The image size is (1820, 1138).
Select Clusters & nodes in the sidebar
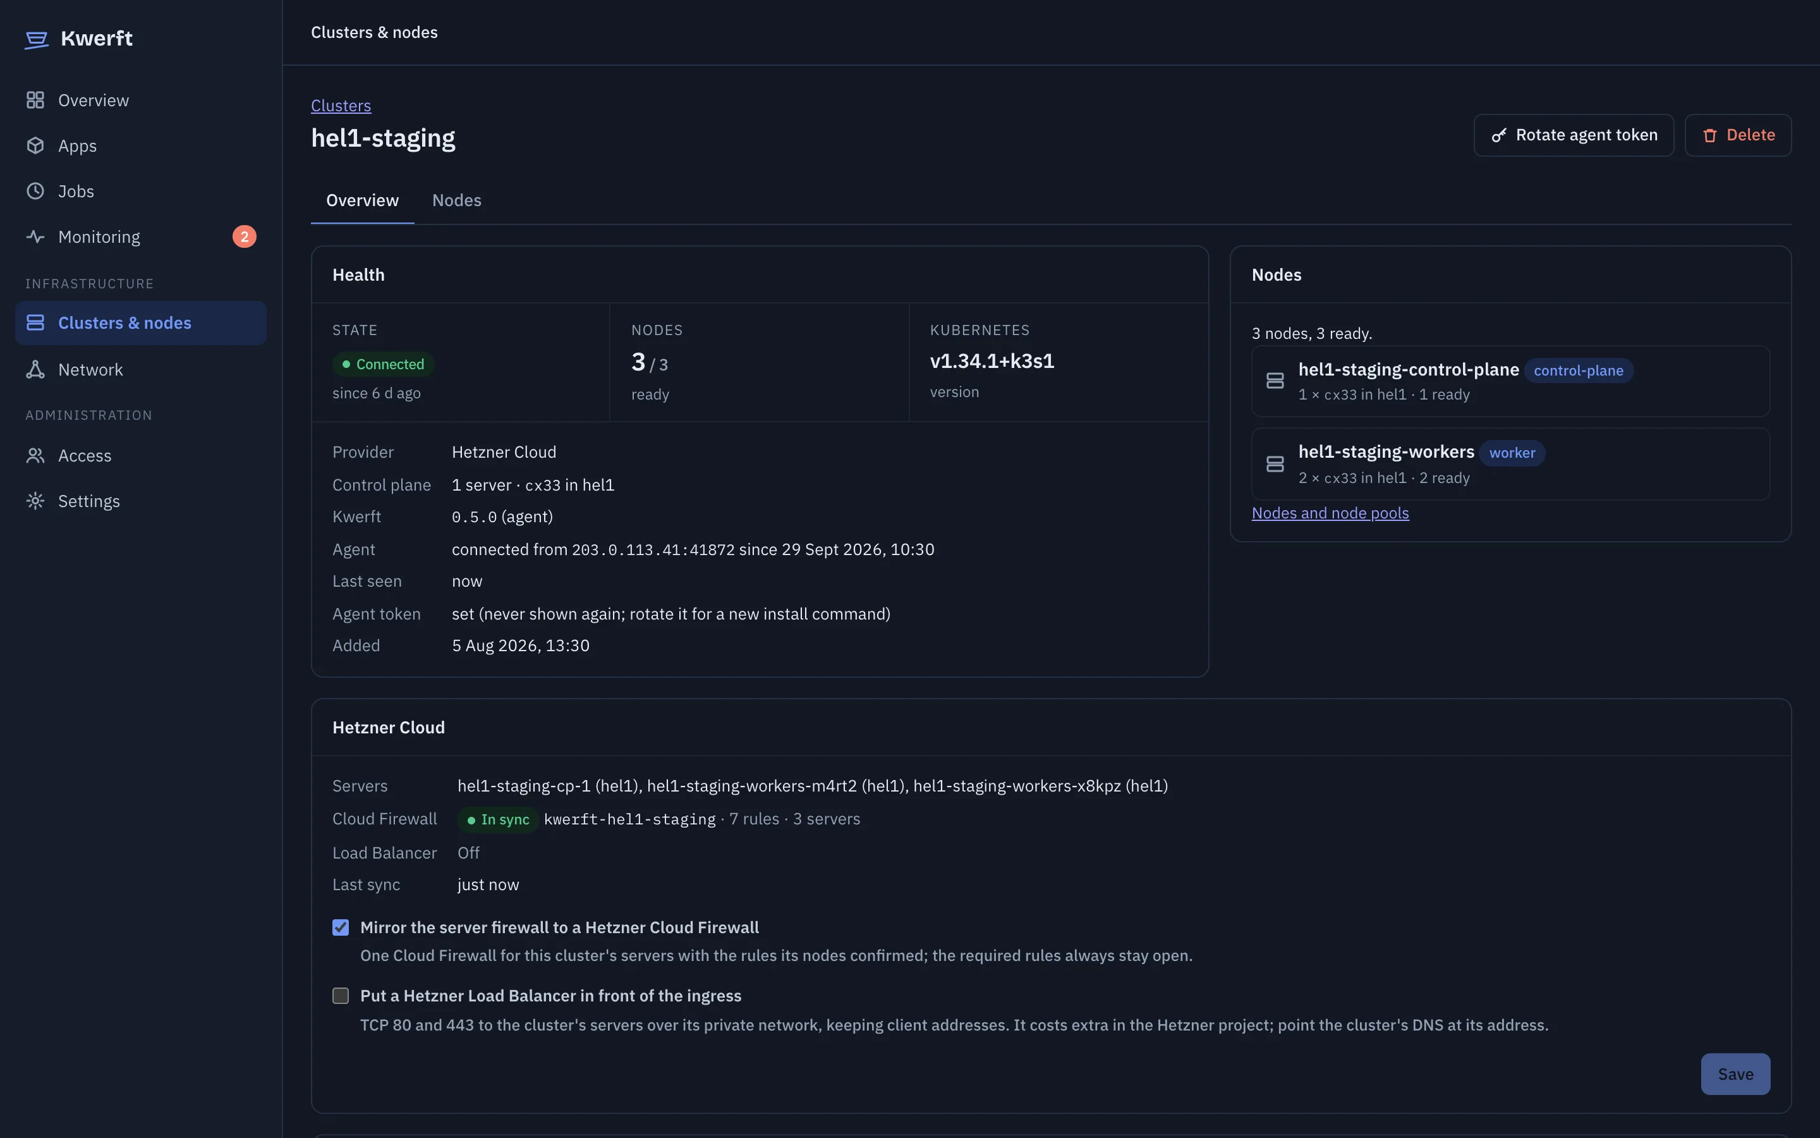pyautogui.click(x=141, y=323)
